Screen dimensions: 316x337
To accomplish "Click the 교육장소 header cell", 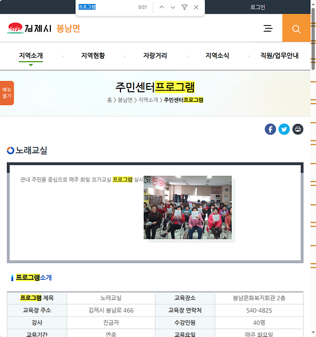I will [x=185, y=298].
